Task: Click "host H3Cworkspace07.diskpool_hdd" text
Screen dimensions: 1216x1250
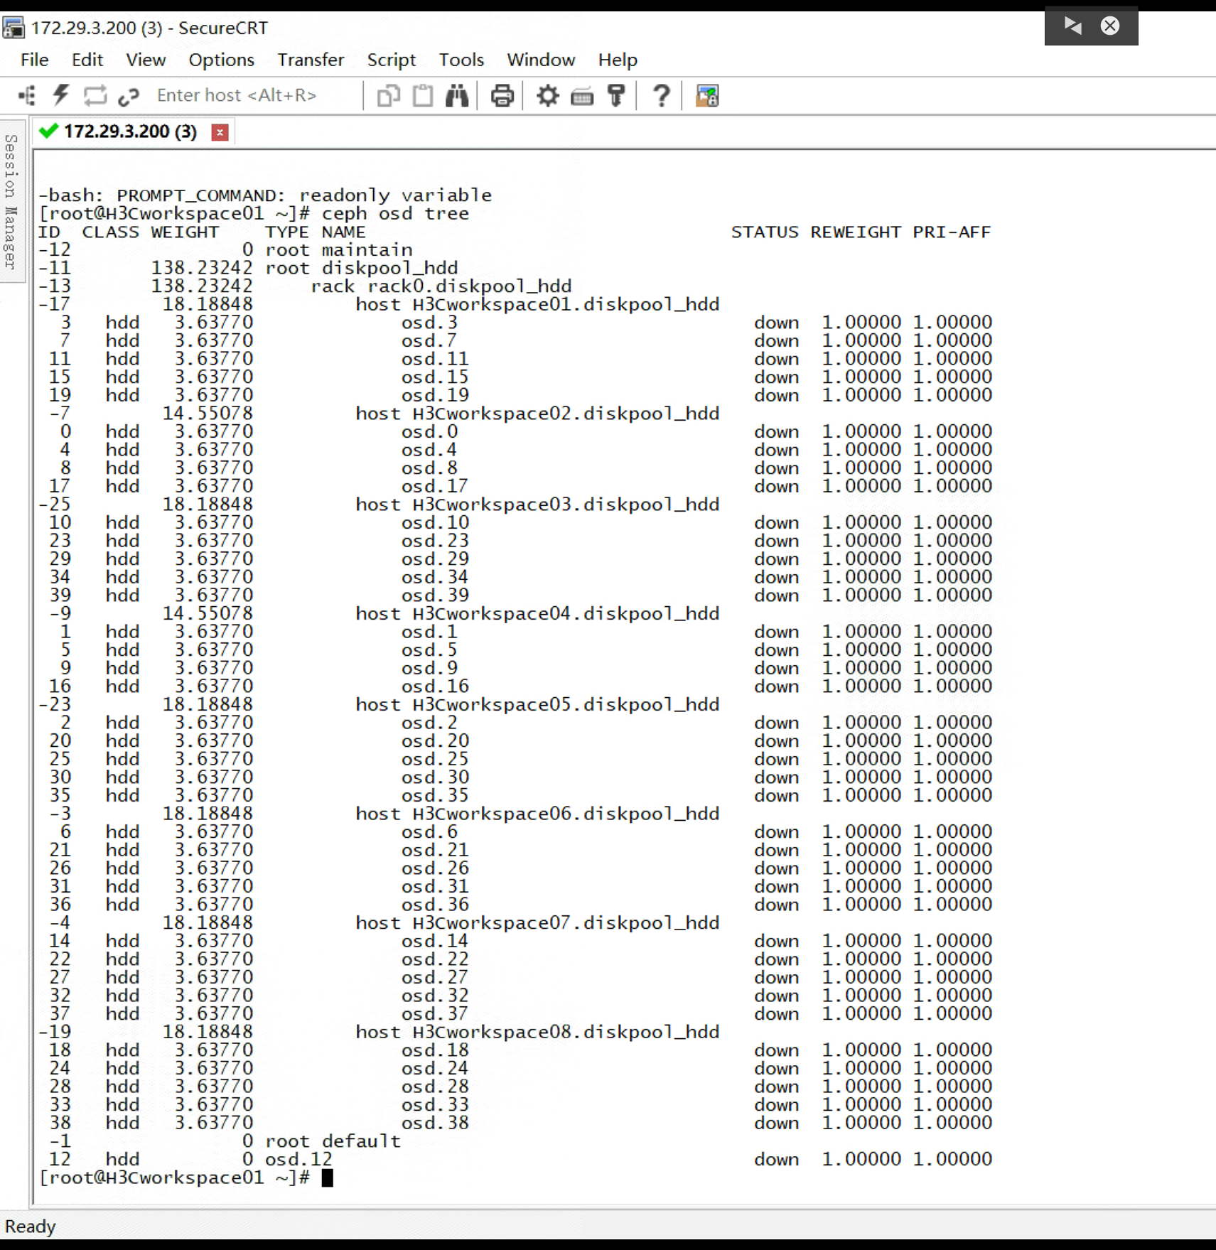Action: 538,923
